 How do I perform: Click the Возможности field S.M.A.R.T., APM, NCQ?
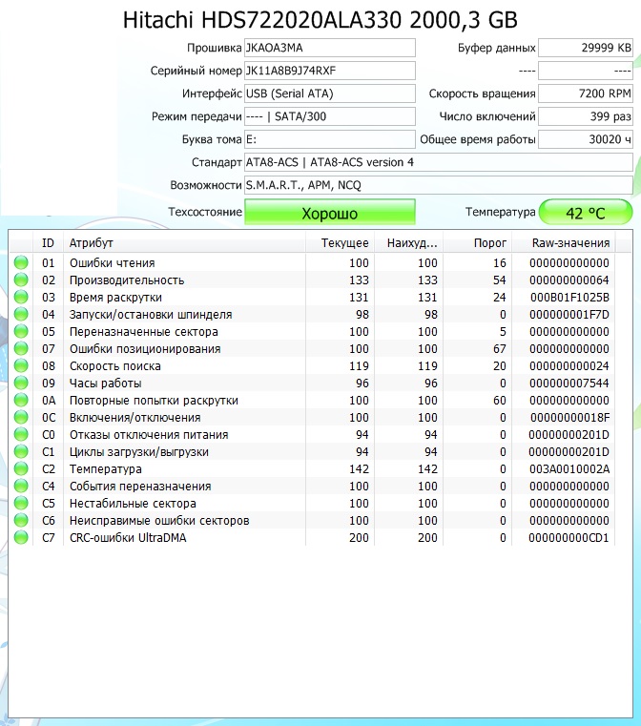point(438,185)
